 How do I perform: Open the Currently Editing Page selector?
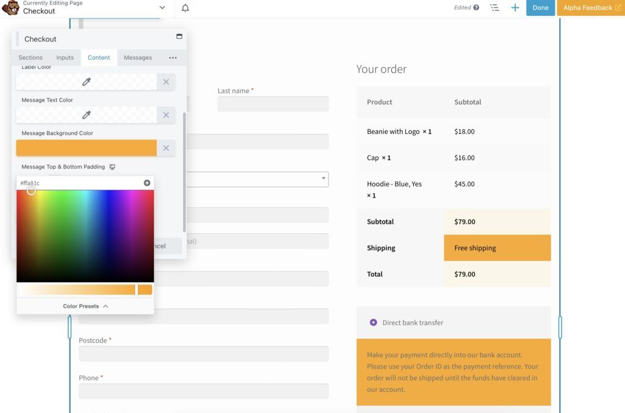[x=162, y=7]
